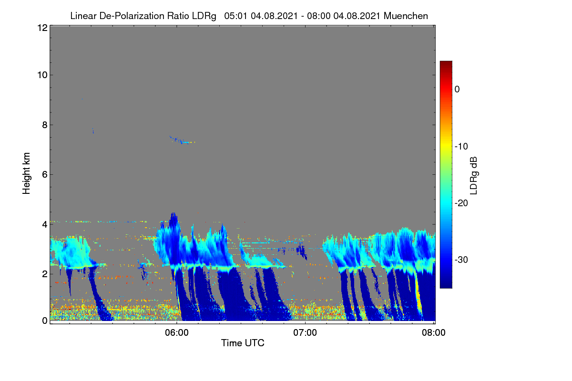572x381 pixels.
Task: Click the '10' height axis label
Action: click(x=41, y=75)
